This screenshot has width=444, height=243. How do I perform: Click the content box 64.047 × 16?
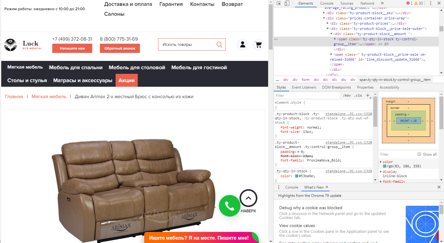[x=408, y=121]
